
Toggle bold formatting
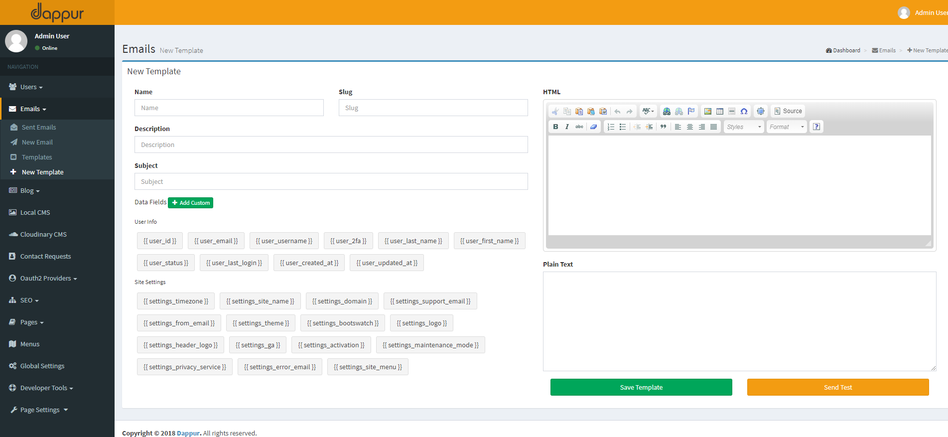(x=555, y=127)
